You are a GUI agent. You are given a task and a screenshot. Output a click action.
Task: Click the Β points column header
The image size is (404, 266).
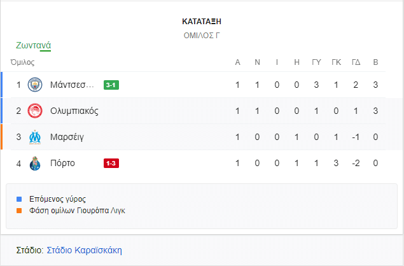375,62
